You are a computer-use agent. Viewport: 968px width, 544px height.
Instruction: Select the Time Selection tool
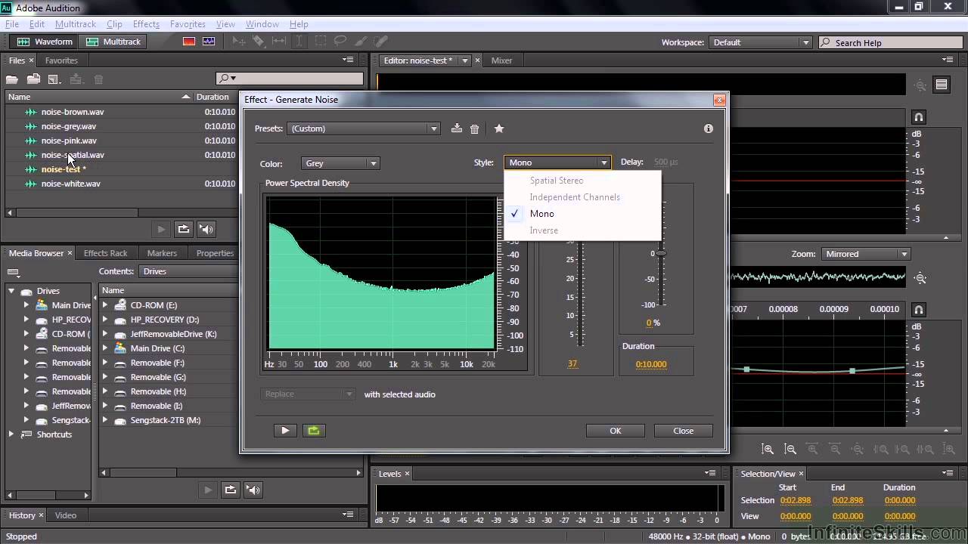299,42
